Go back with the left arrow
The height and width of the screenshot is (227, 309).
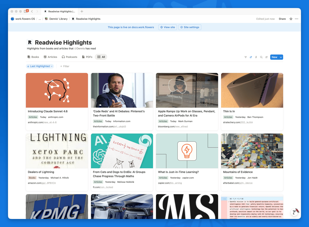point(32,12)
